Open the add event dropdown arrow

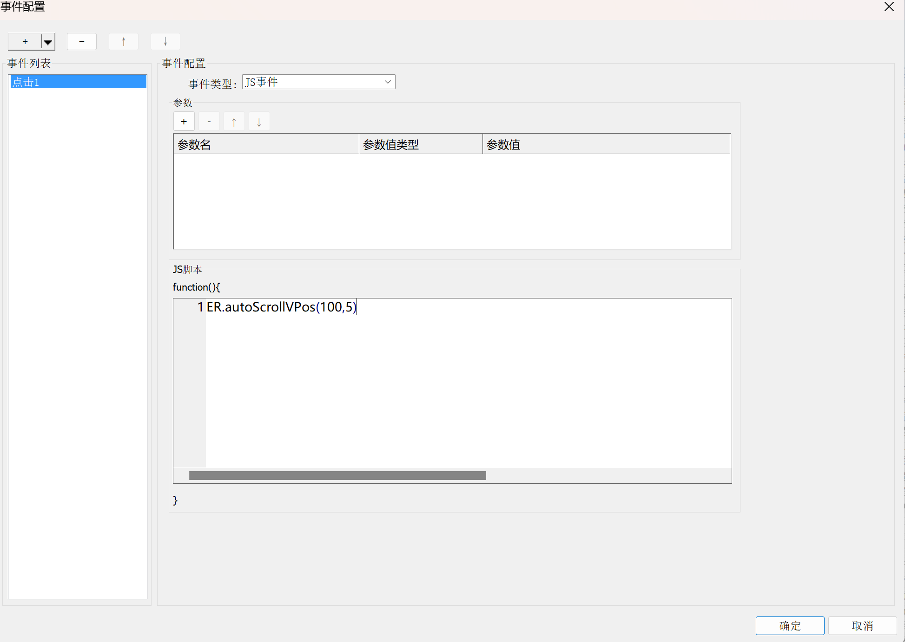48,42
